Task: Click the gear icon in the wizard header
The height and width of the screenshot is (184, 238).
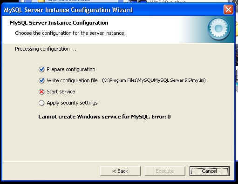Action: (x=218, y=29)
